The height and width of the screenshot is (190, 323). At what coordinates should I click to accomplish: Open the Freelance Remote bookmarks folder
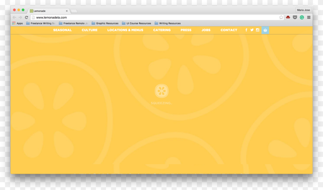click(x=73, y=23)
